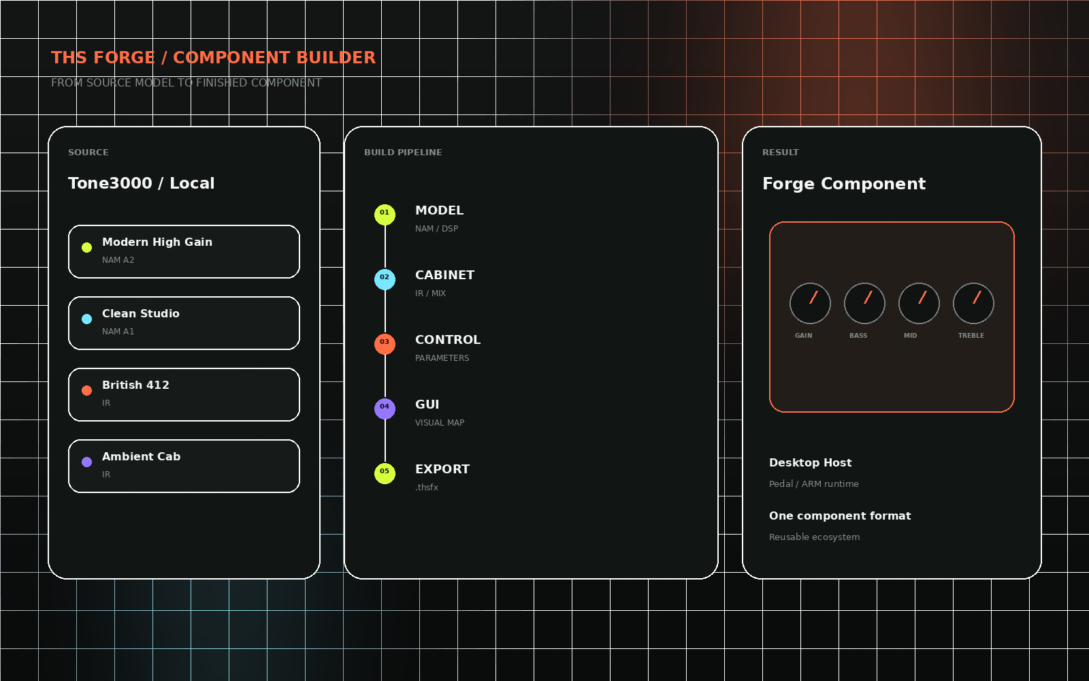Open pipeline step 02 marker
This screenshot has width=1089, height=681.
point(385,279)
